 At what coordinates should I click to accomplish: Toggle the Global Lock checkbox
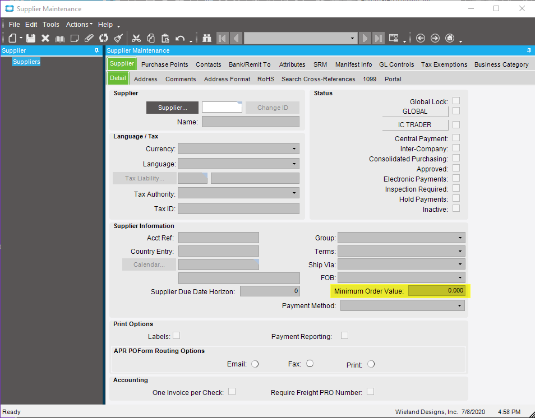456,101
